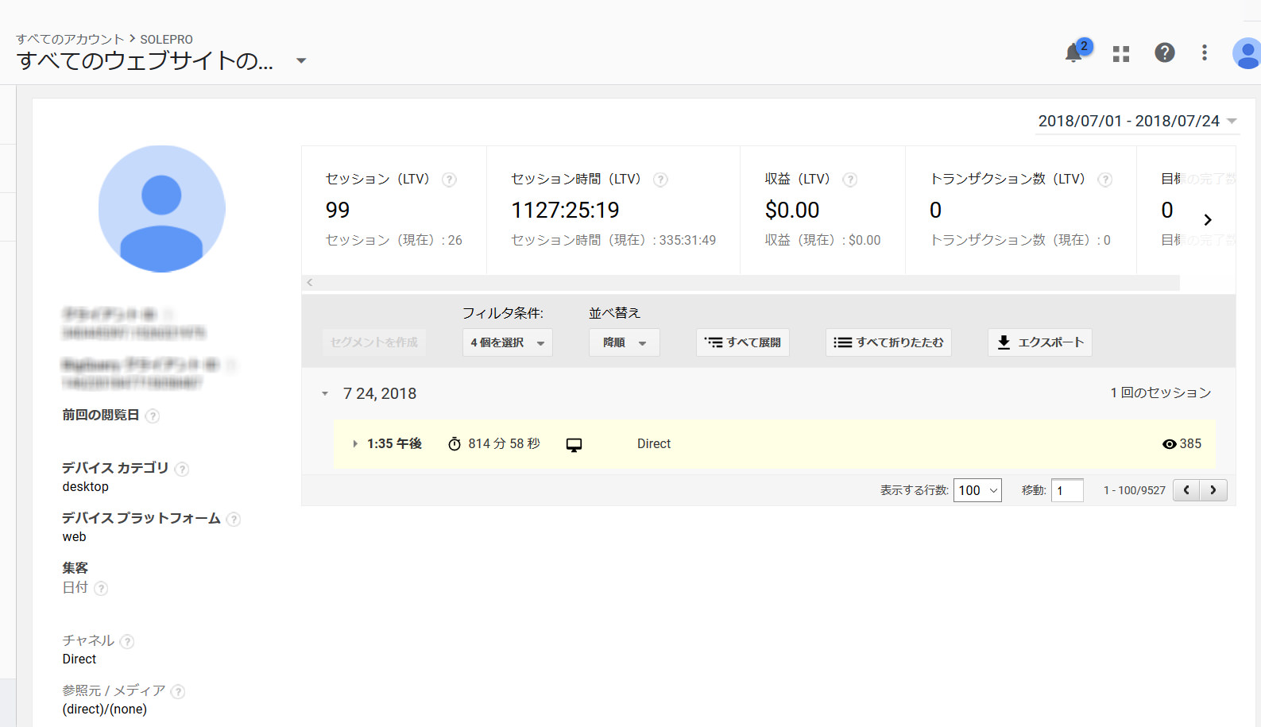Collapse the 7 24, 2018 date group

click(x=325, y=394)
